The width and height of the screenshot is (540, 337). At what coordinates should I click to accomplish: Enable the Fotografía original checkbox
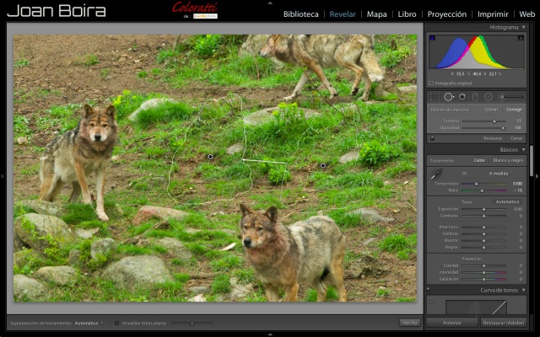coord(431,83)
